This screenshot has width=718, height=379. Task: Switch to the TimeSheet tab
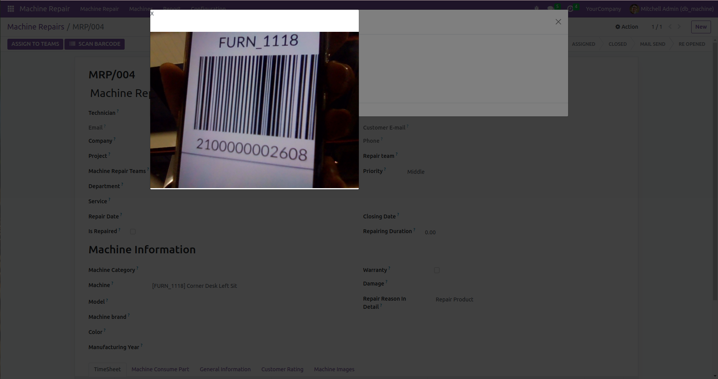tap(107, 369)
